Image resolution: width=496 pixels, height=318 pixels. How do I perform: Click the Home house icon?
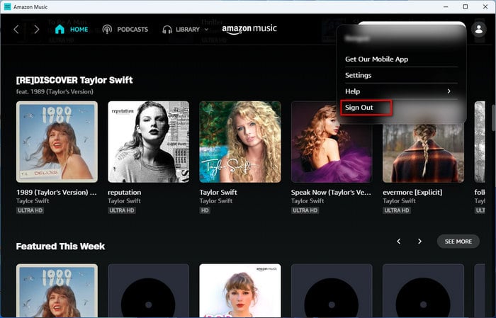coord(60,29)
